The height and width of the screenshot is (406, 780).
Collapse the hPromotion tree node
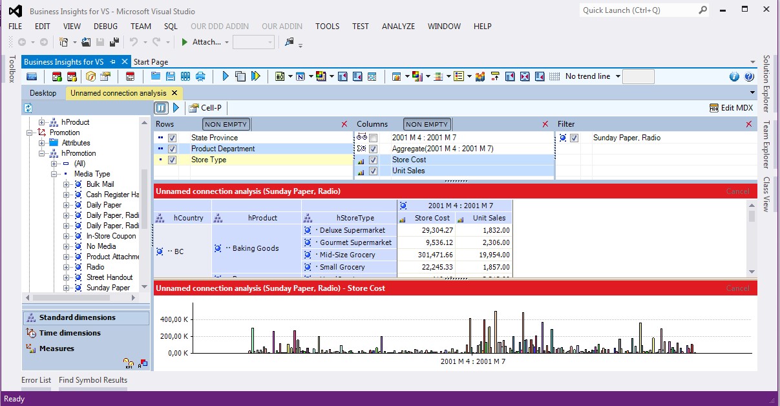[x=42, y=153]
